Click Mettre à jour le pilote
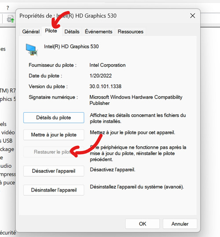 point(54,135)
